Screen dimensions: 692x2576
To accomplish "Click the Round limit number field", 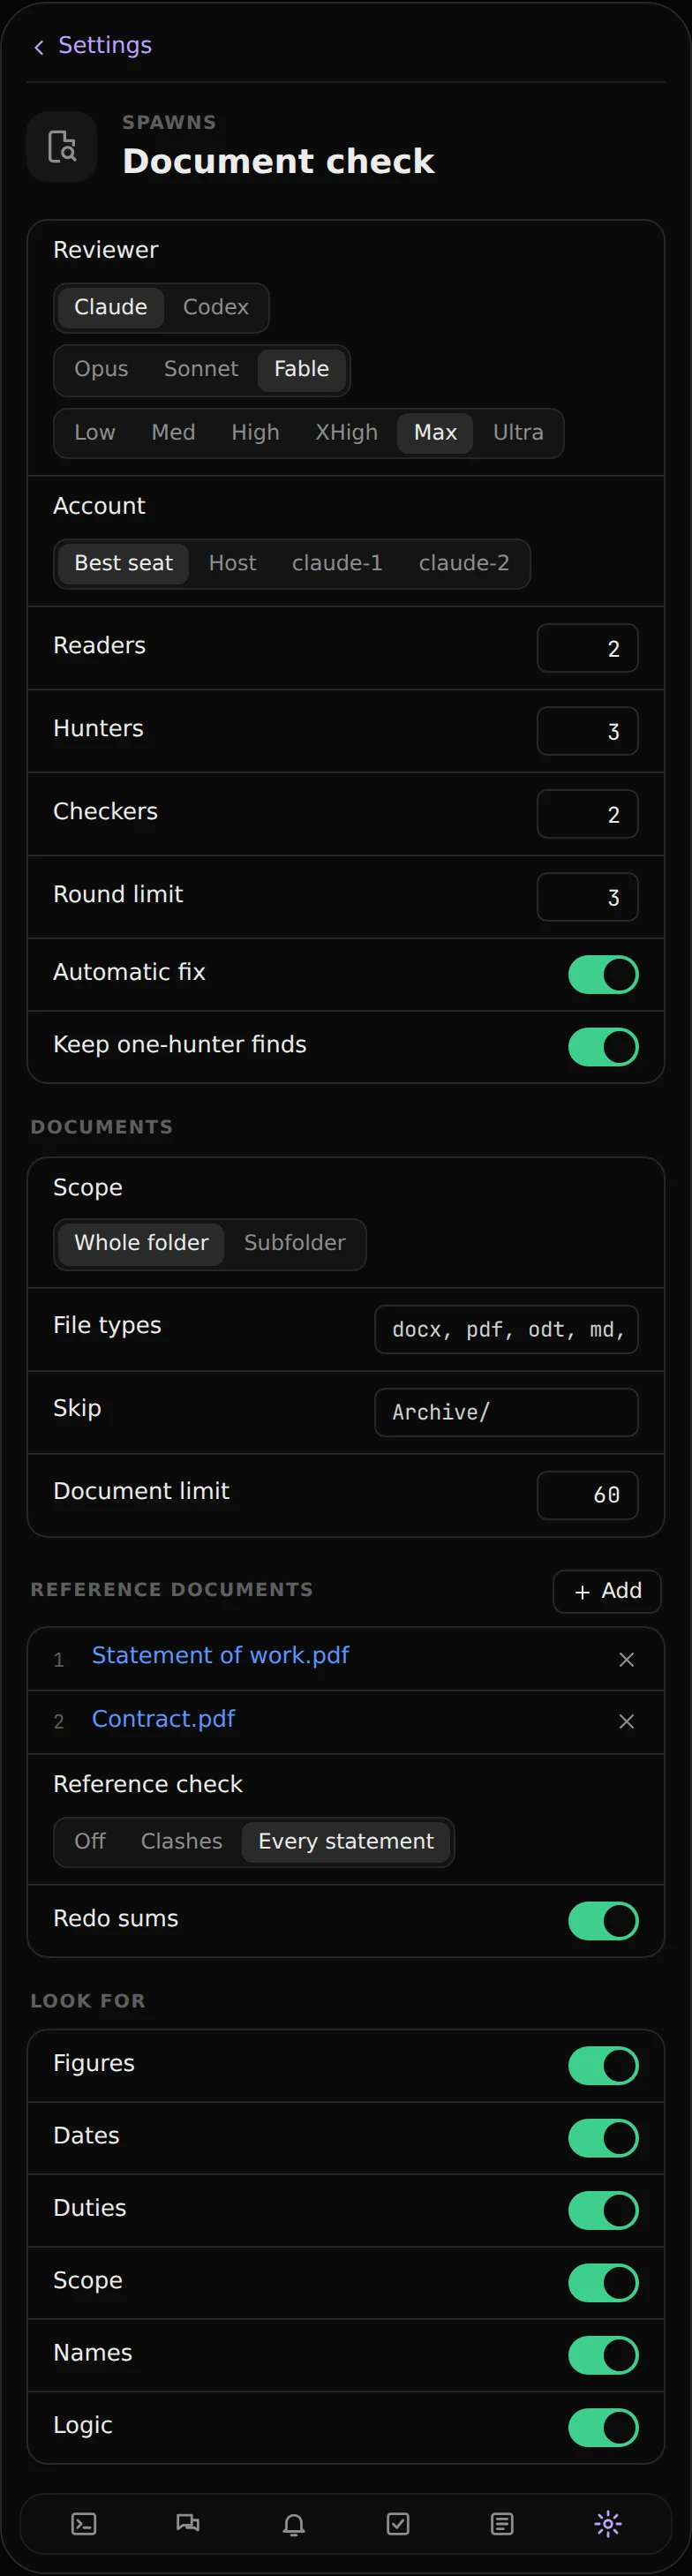I will tap(588, 898).
